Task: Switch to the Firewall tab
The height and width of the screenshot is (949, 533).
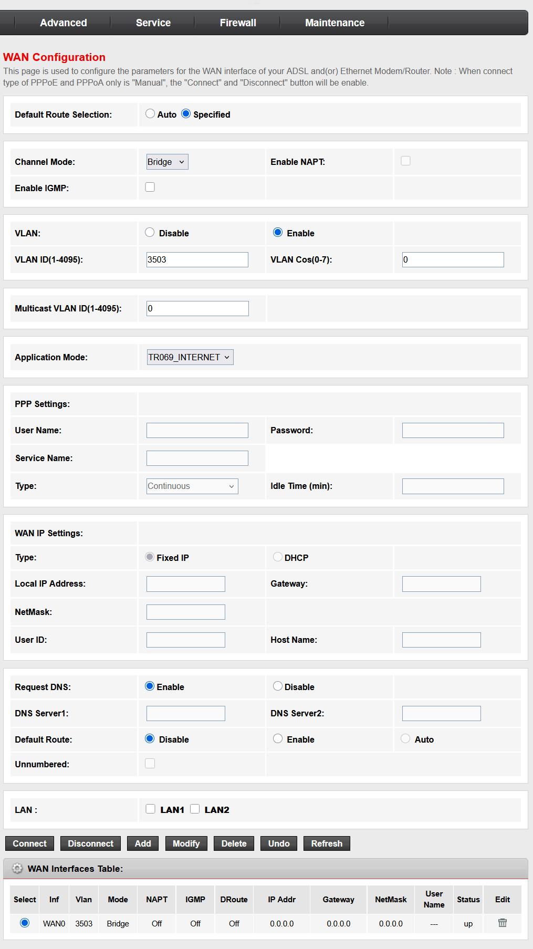Action: point(238,23)
